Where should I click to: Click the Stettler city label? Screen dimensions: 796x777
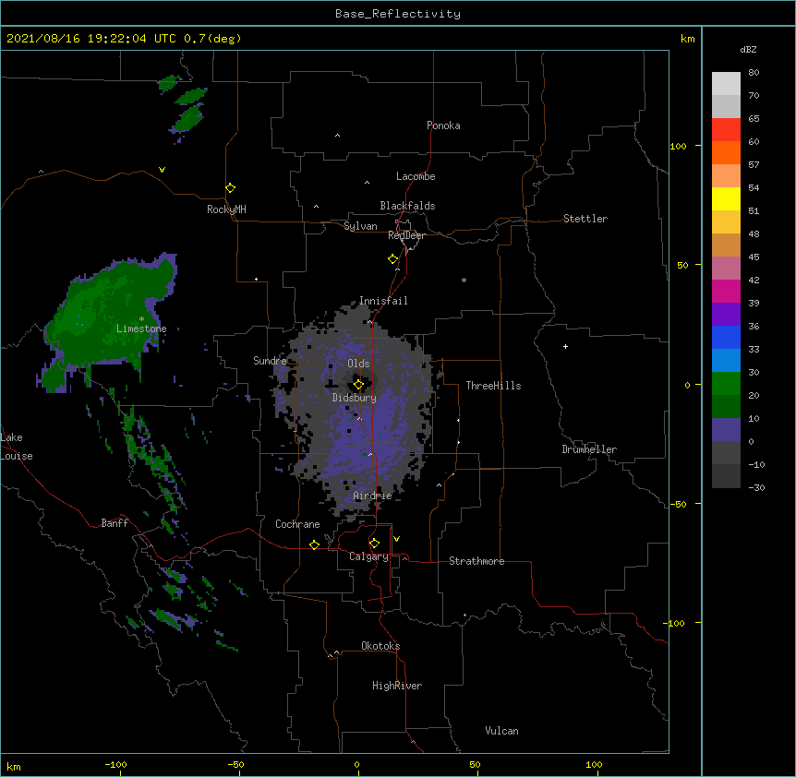585,219
